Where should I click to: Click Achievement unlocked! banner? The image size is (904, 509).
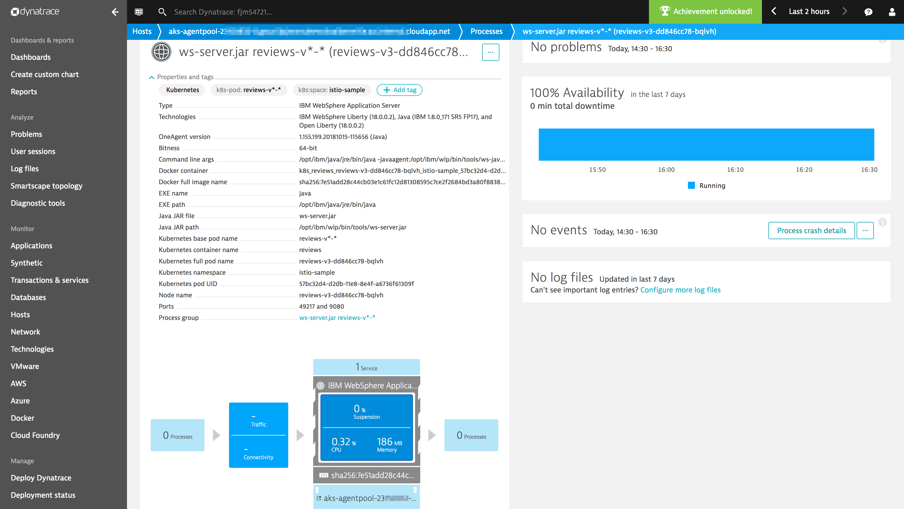click(705, 12)
